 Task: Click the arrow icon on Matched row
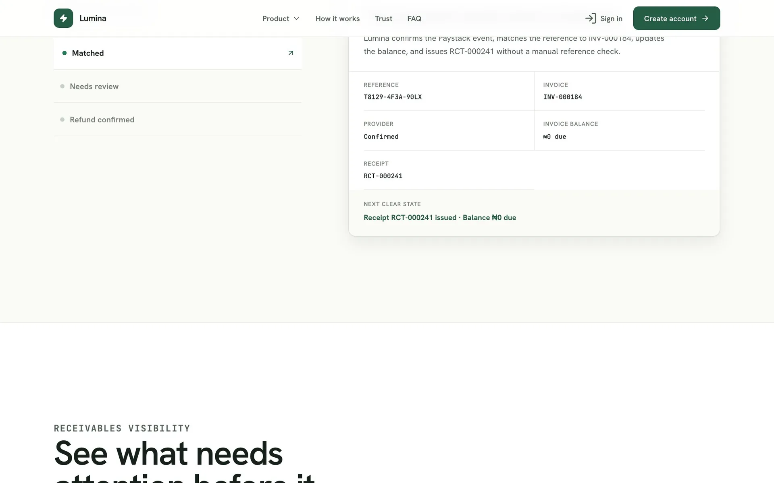coord(291,53)
